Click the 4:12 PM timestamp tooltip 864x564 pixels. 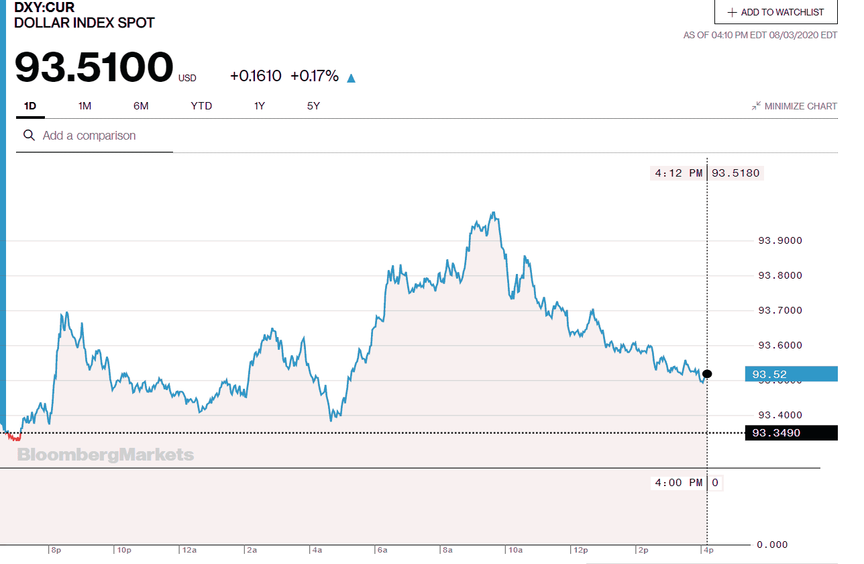point(678,173)
